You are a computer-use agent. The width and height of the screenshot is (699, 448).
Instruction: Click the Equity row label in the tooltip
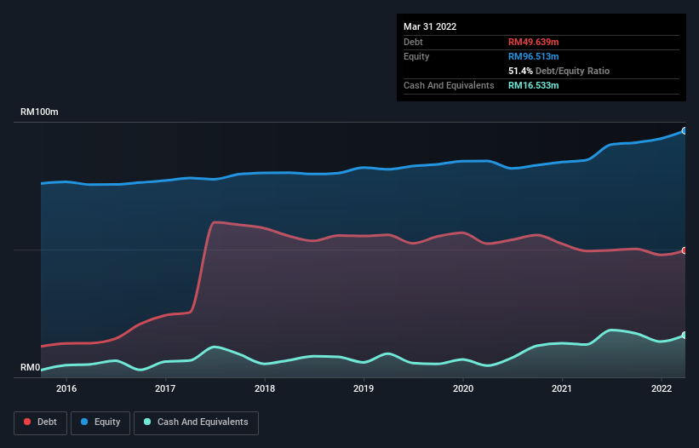(x=416, y=56)
